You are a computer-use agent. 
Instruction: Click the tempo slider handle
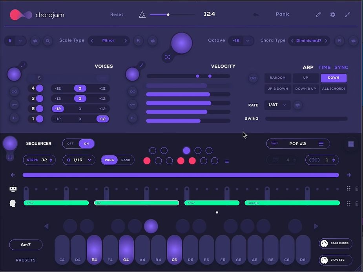[x=168, y=14]
